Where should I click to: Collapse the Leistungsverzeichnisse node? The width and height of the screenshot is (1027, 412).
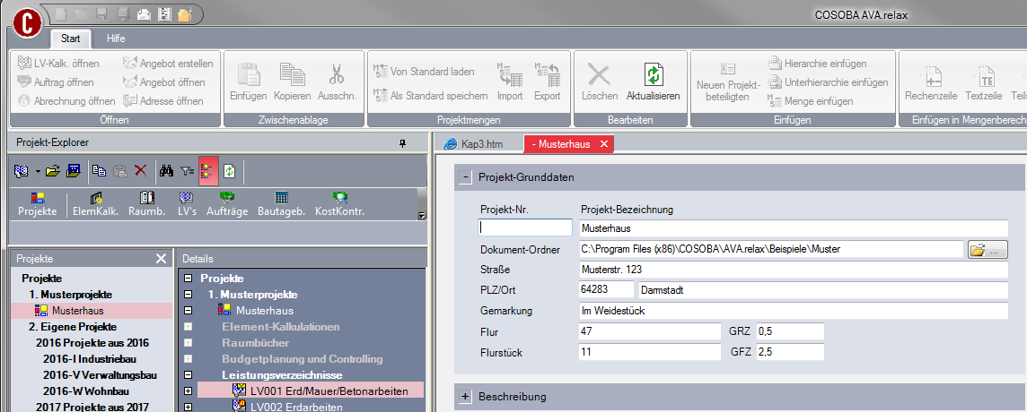point(189,374)
